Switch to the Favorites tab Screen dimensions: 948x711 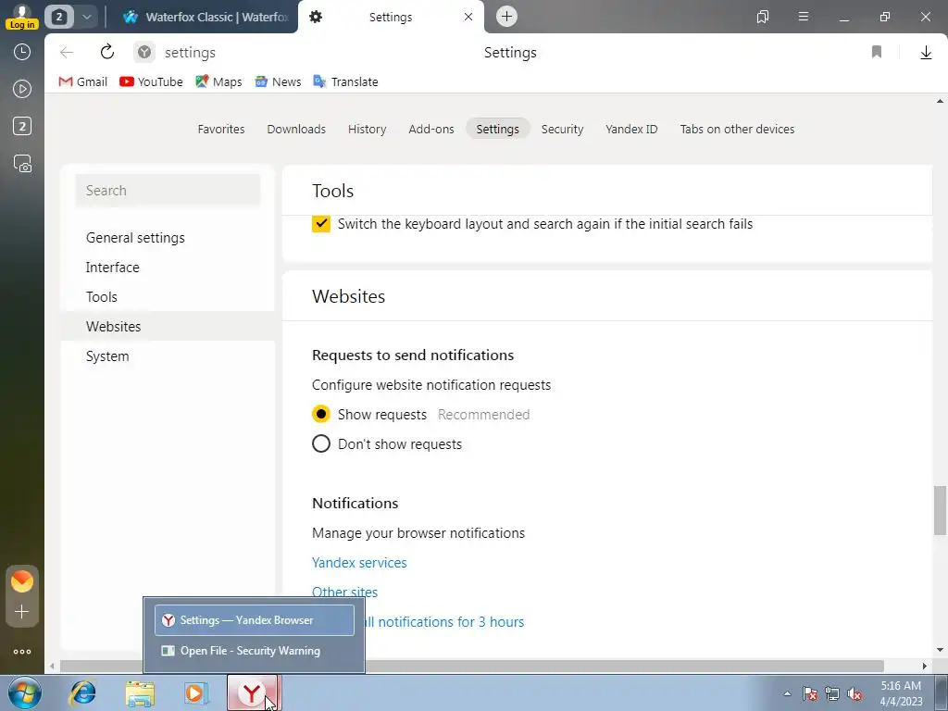pyautogui.click(x=221, y=129)
